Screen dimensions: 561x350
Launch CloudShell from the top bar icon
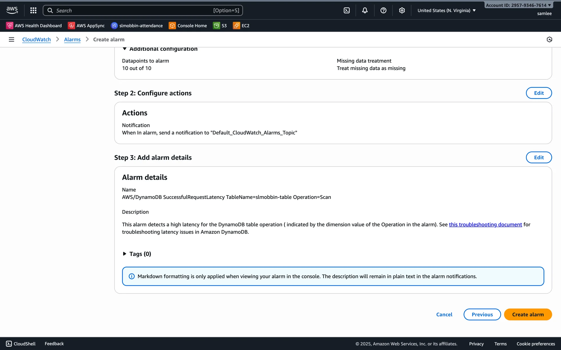coord(347,10)
